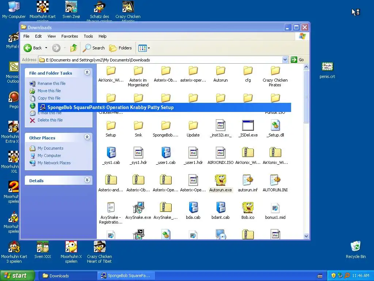The height and width of the screenshot is (281, 374).
Task: Select the _sys1.cab file
Action: 111,156
